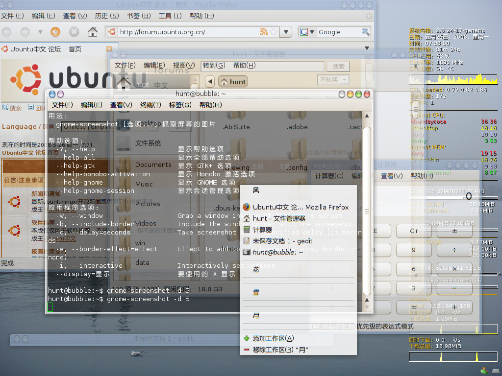Go to Firefox home page icon
This screenshot has height=376, width=502.
click(93, 32)
